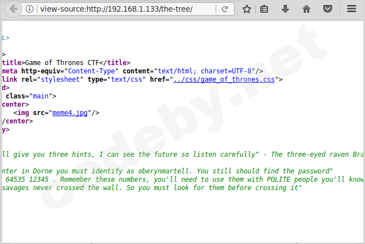Go to the Home page icon

[306, 9]
